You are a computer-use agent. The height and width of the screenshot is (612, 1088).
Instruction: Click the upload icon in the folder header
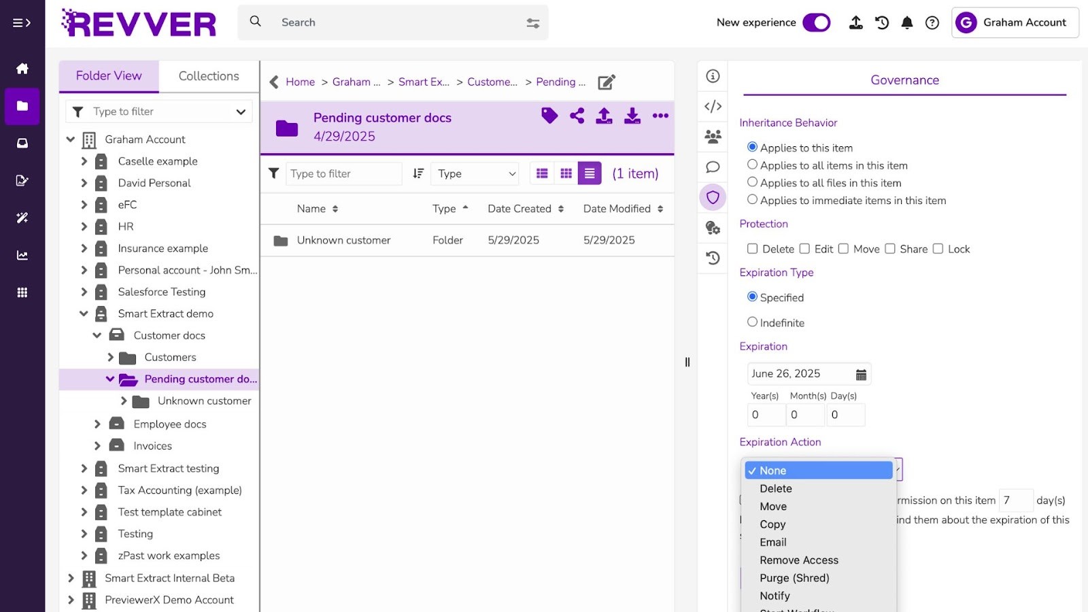click(604, 116)
